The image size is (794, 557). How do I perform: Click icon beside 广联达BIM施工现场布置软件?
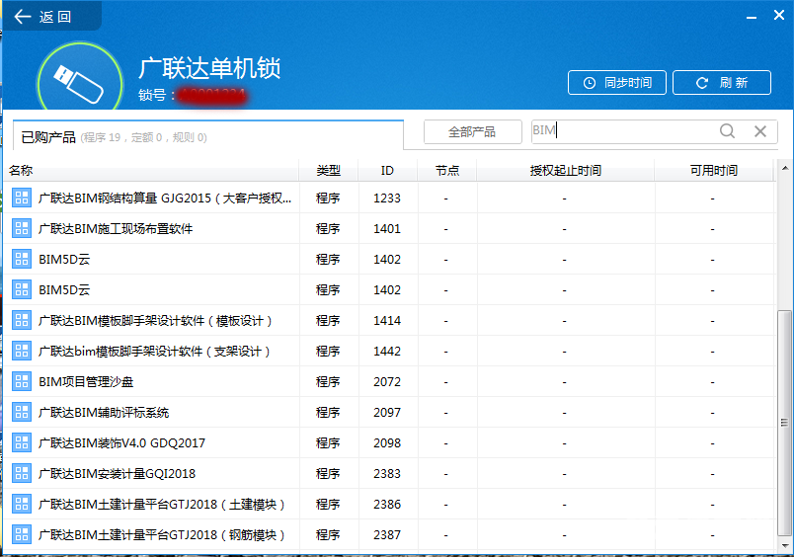[22, 228]
